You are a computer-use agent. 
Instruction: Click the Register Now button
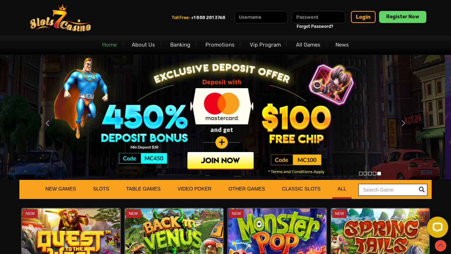(x=403, y=17)
